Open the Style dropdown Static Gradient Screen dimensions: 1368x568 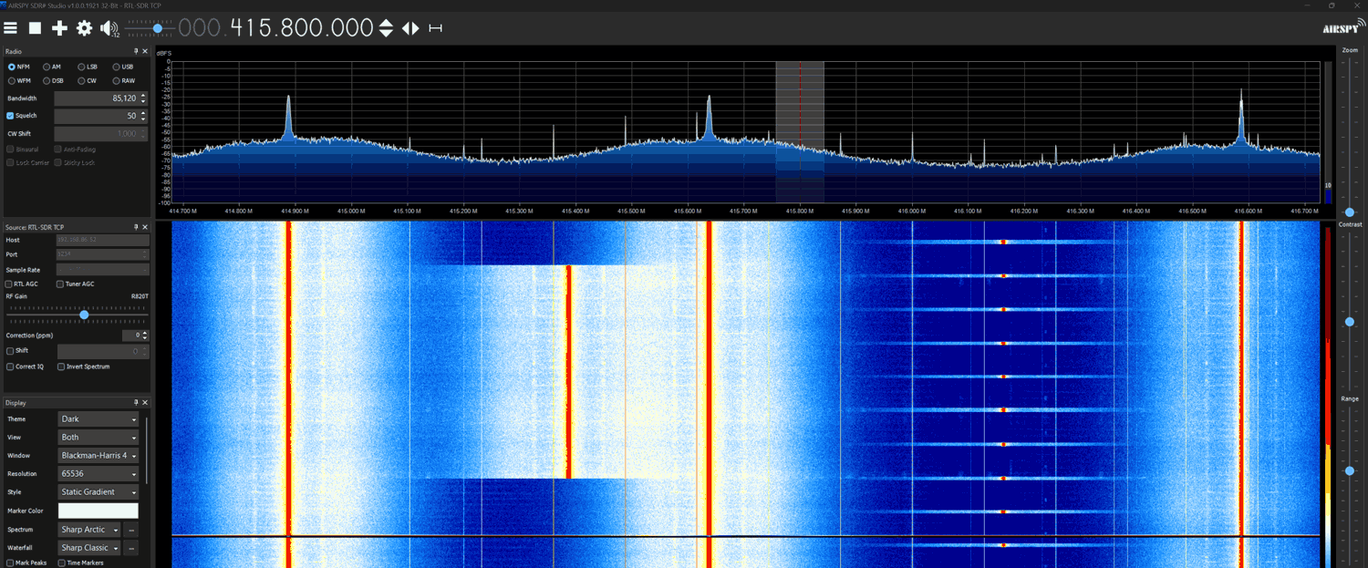click(98, 492)
